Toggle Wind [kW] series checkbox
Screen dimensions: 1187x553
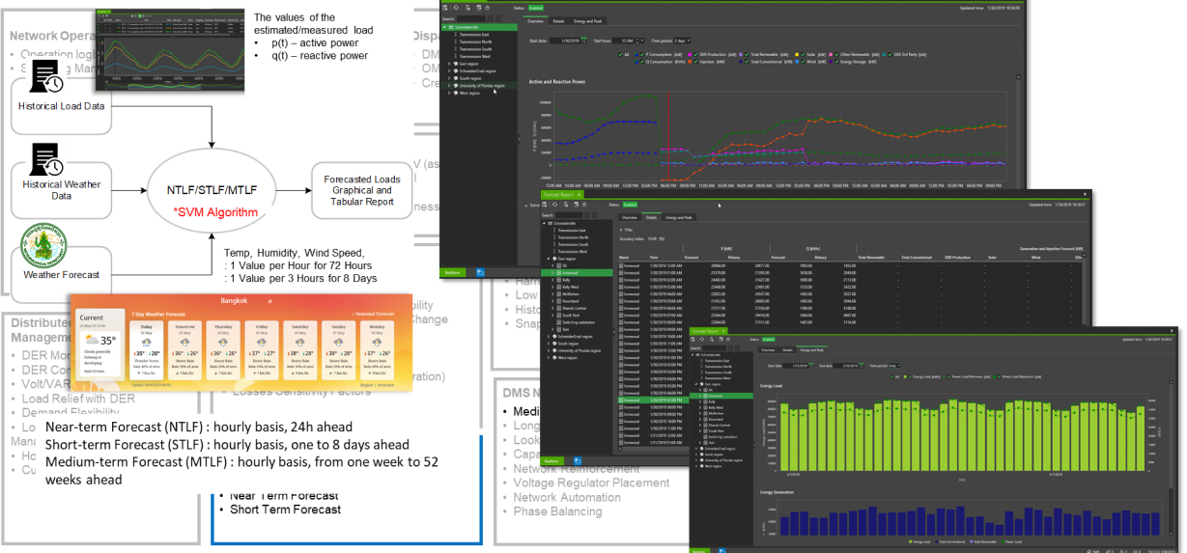[803, 62]
